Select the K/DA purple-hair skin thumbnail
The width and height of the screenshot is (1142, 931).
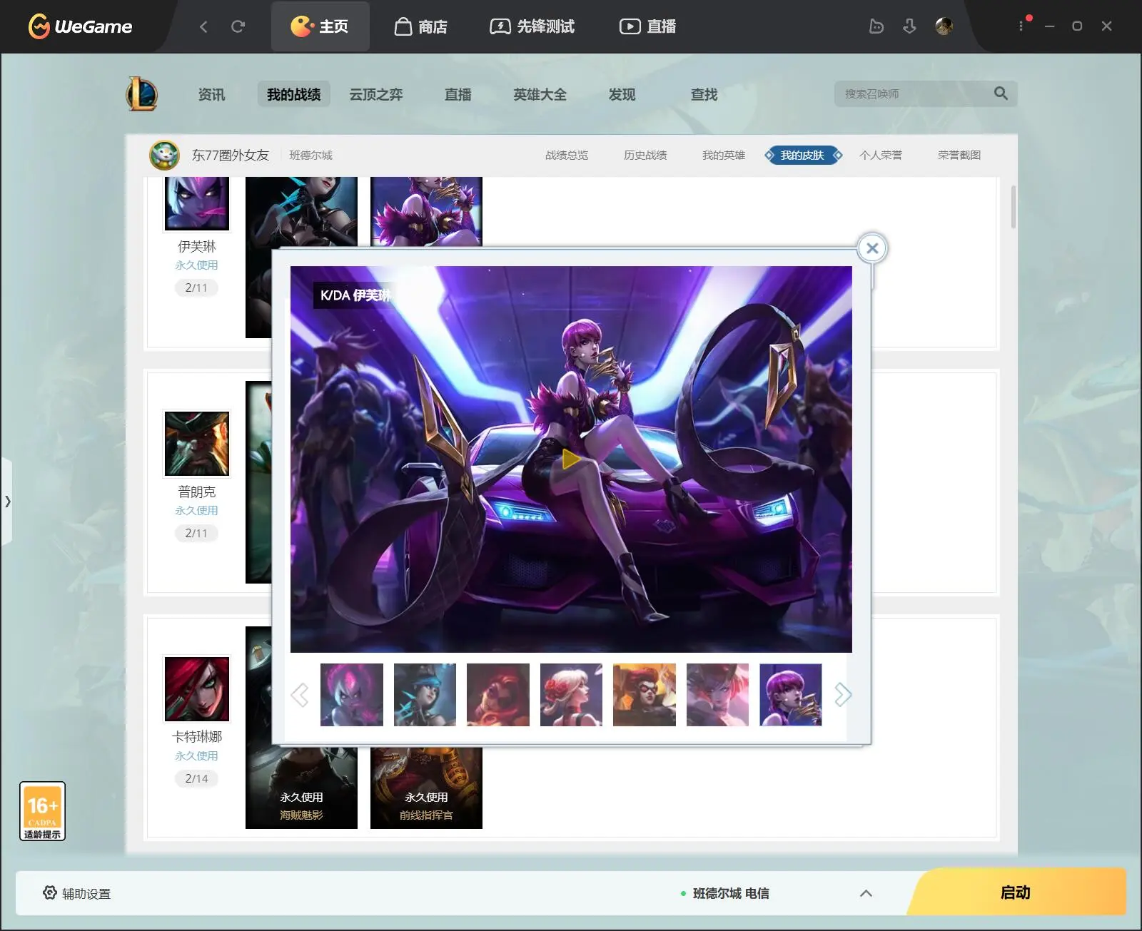[791, 695]
